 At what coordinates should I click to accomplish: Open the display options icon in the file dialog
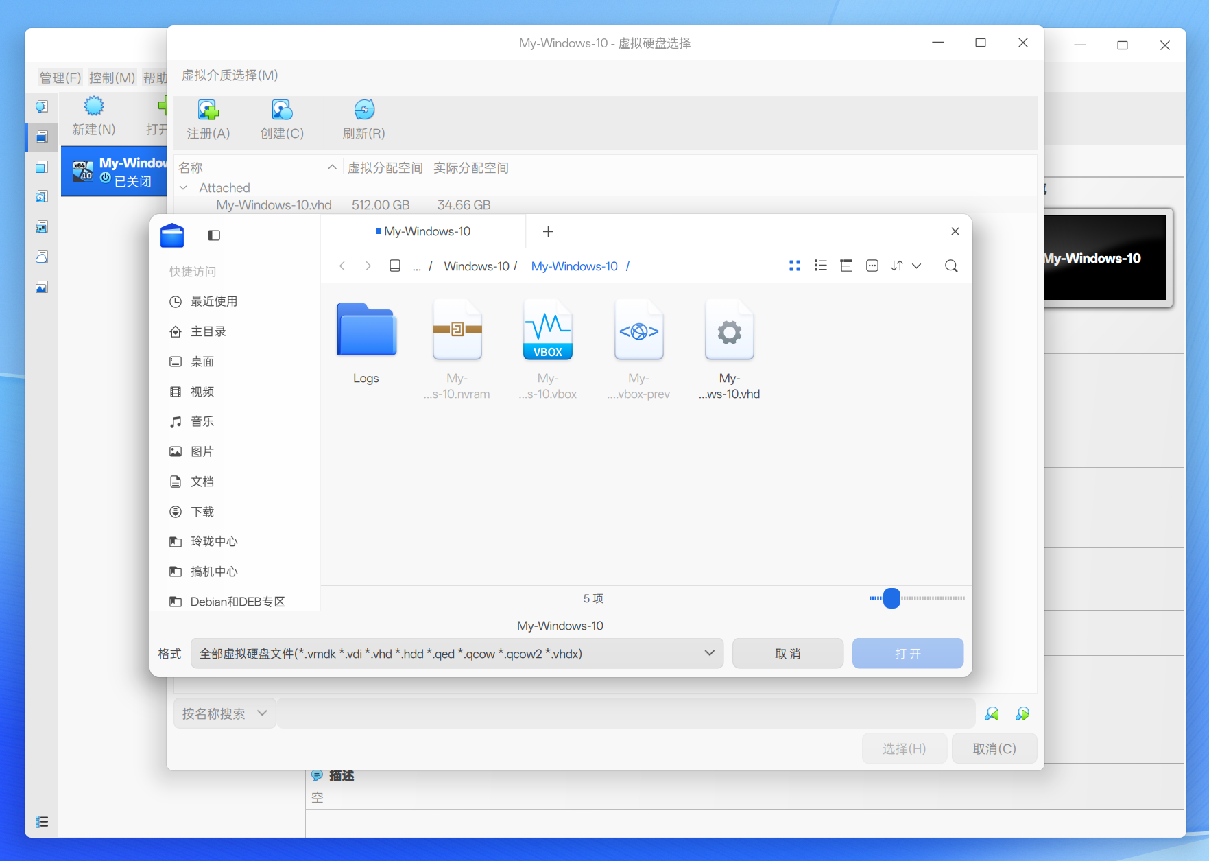[x=872, y=266]
